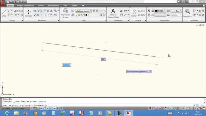Viewport: 206px width, 116px height.
Task: Click the Undo icon in quick access toolbar
Action: click(21, 2)
